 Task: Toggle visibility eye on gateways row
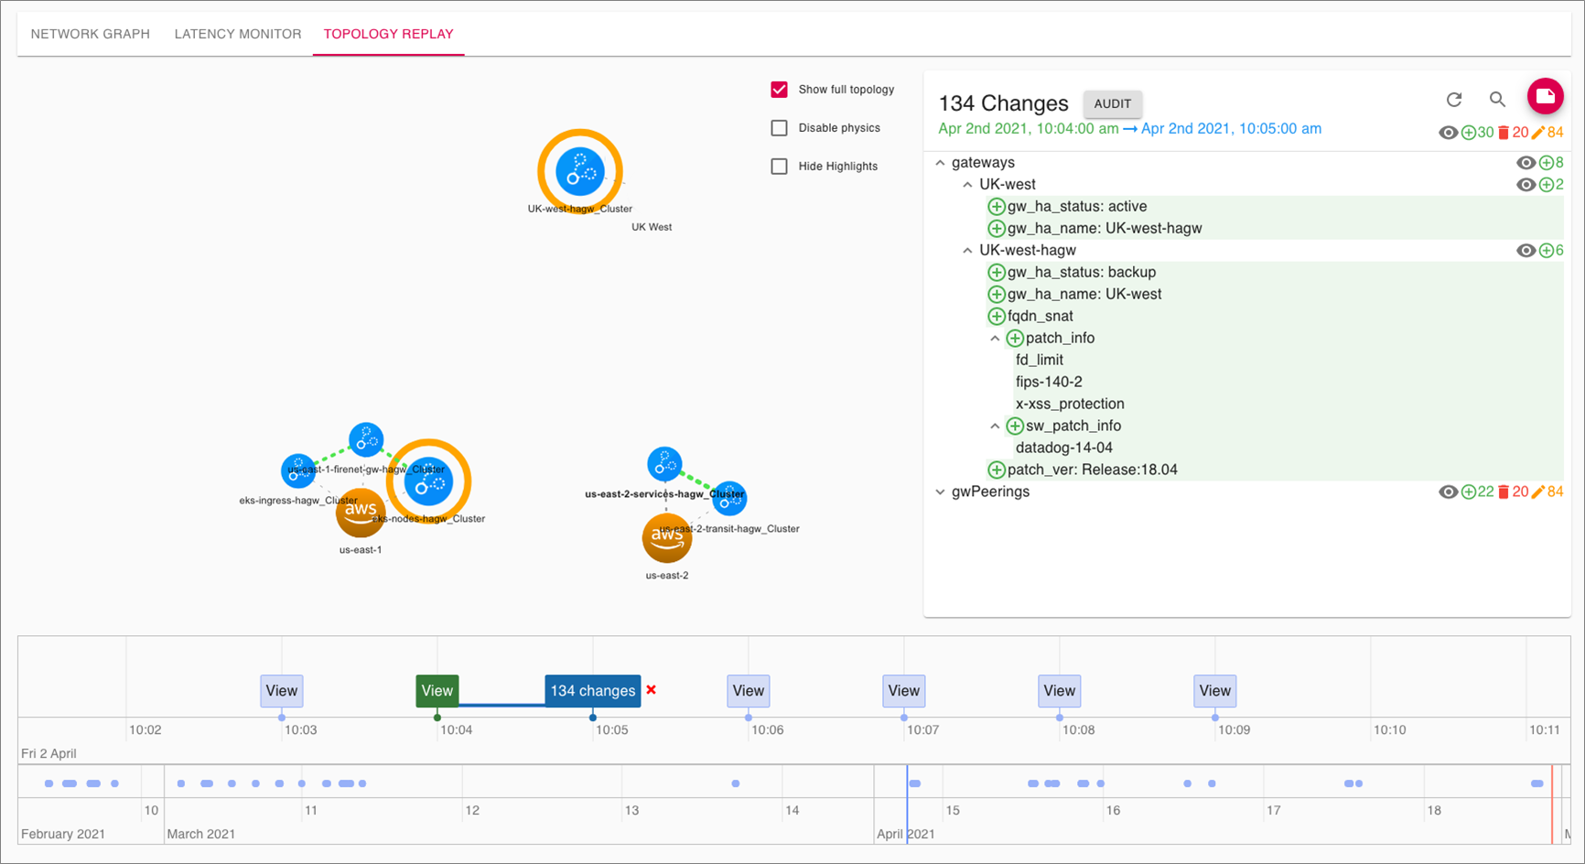pos(1526,163)
